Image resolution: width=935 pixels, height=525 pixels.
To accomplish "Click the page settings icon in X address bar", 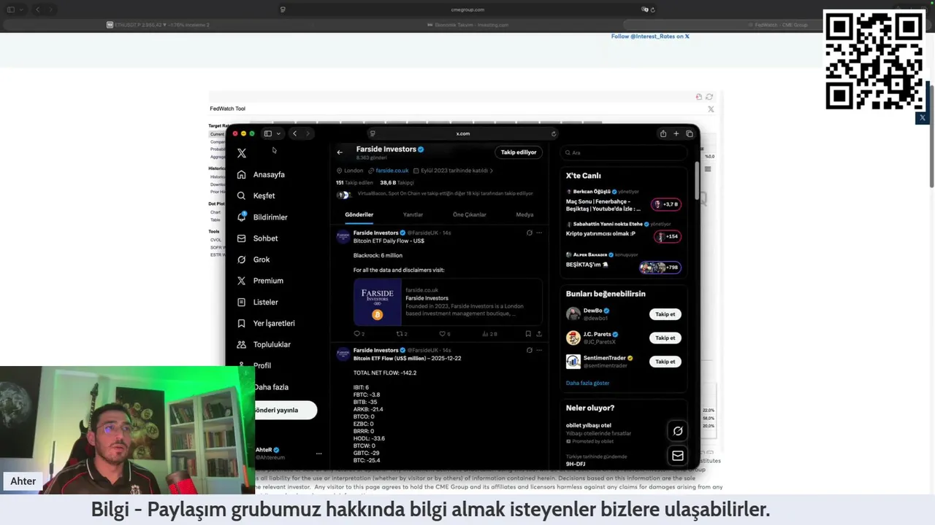I will coord(373,133).
